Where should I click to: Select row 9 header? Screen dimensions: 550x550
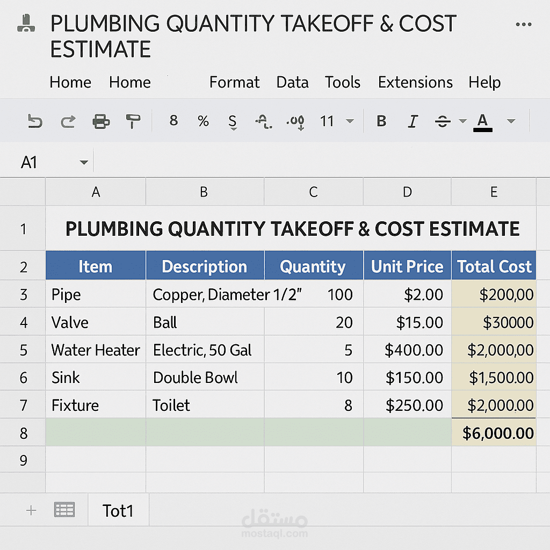(23, 460)
